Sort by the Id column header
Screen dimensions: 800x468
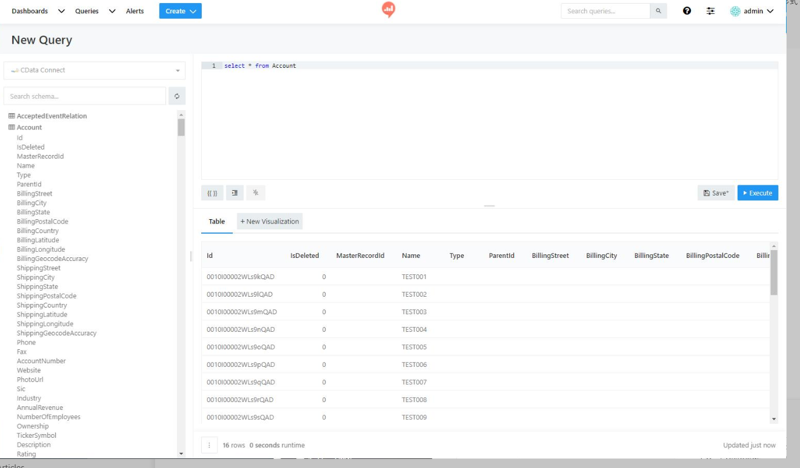coord(210,255)
